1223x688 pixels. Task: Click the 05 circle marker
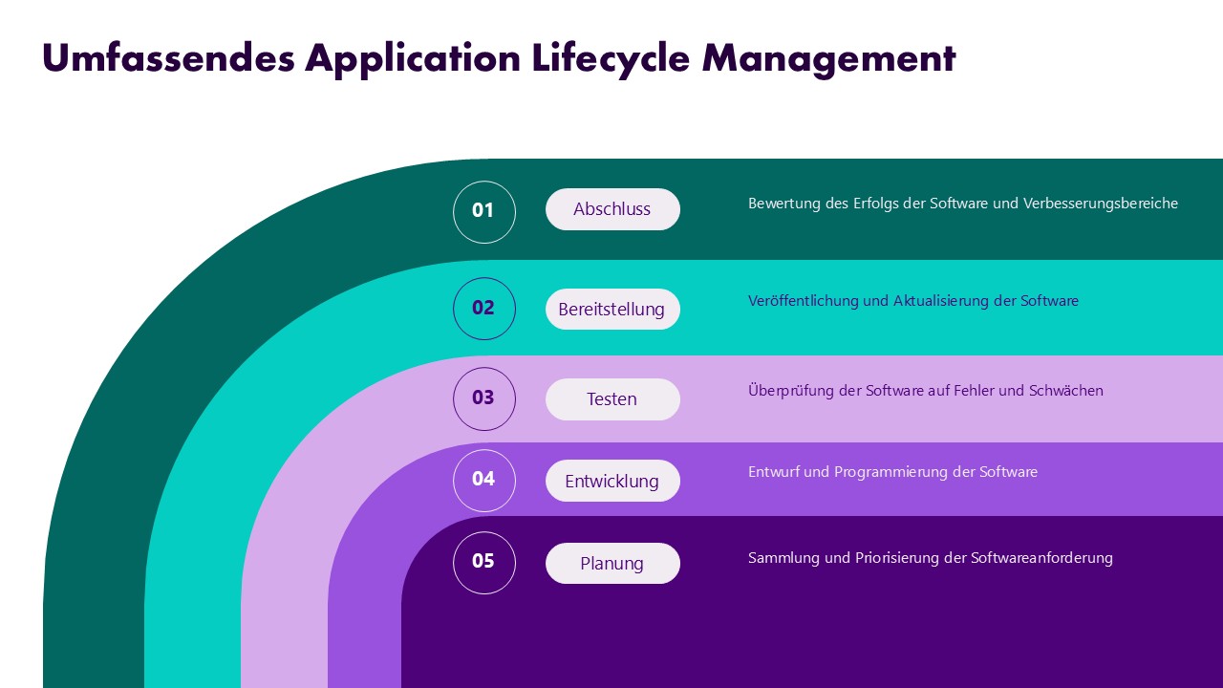pyautogui.click(x=483, y=562)
